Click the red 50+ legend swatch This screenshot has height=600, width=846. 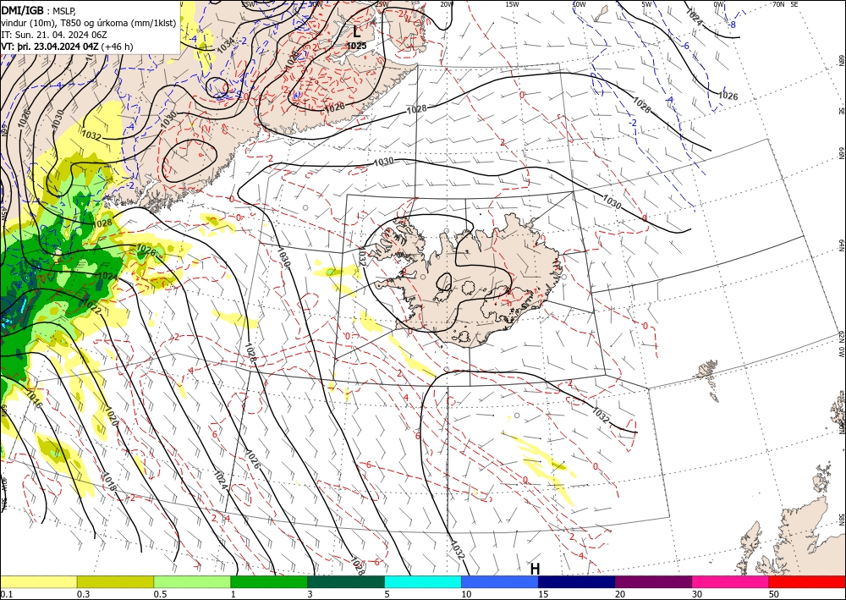click(807, 581)
